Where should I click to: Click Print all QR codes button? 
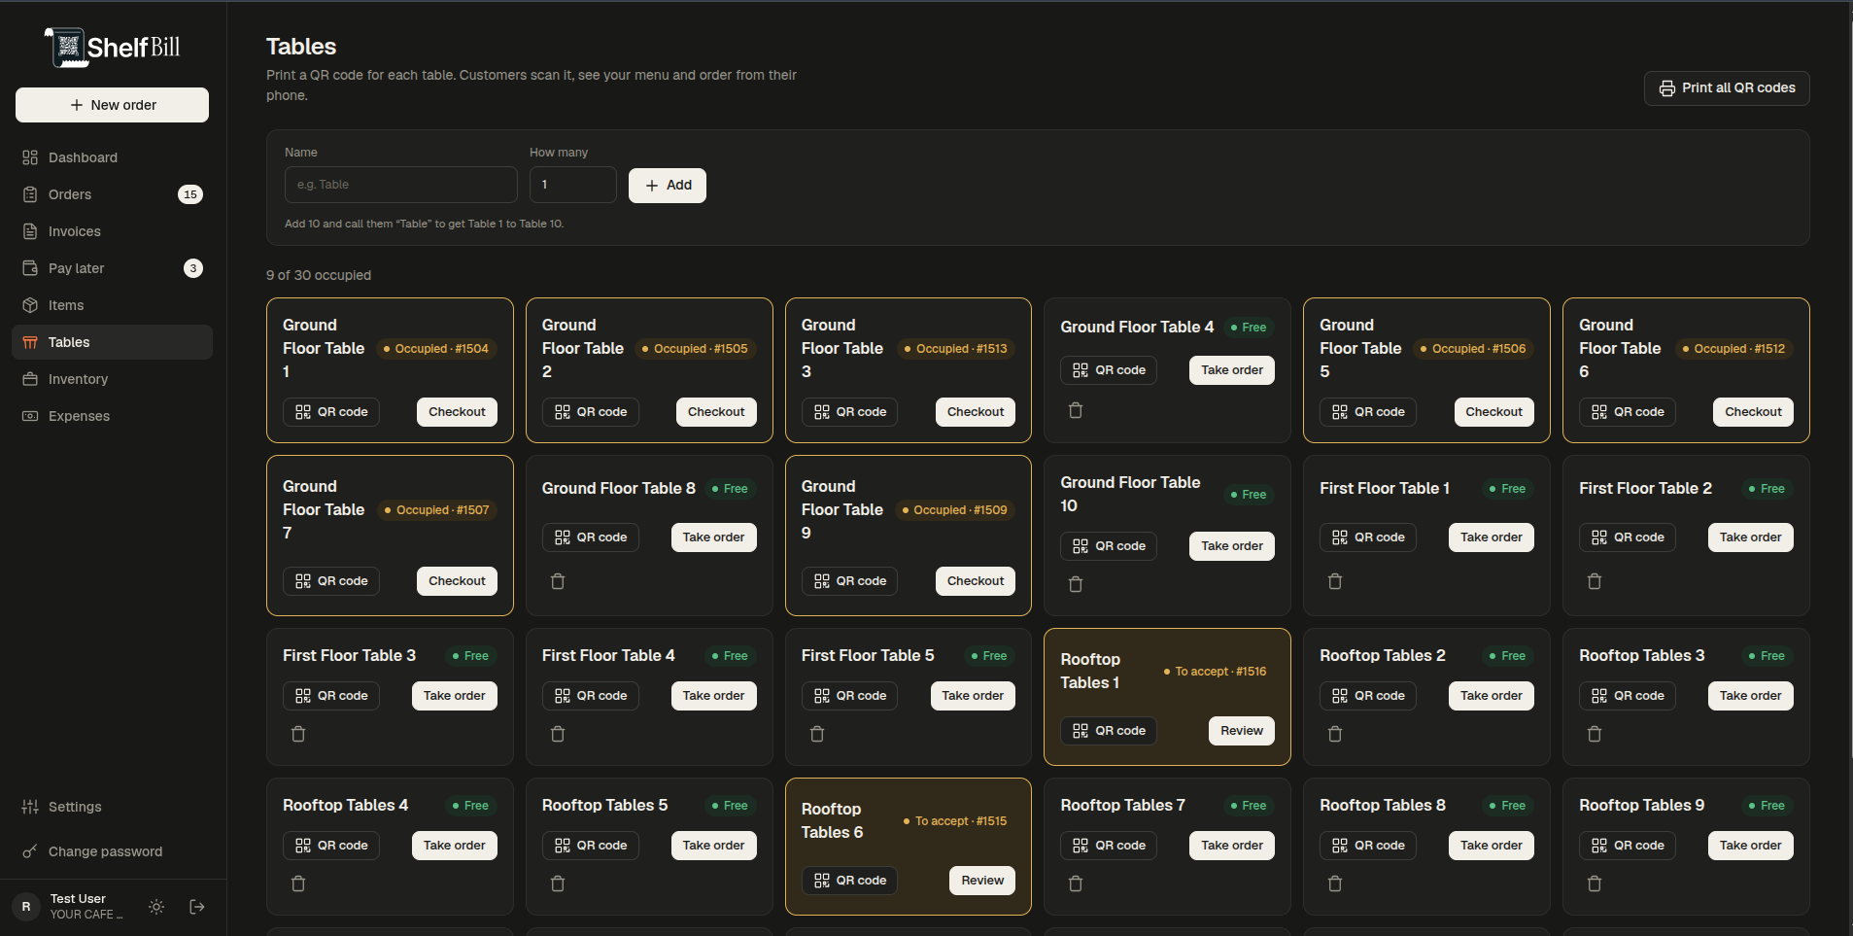(x=1727, y=87)
